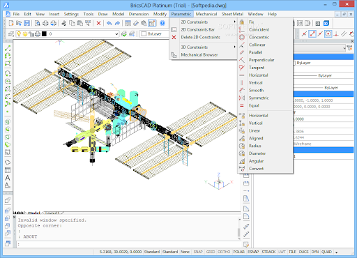
Task: Toggle DYN dynamic input in status bar
Action: pyautogui.click(x=315, y=252)
